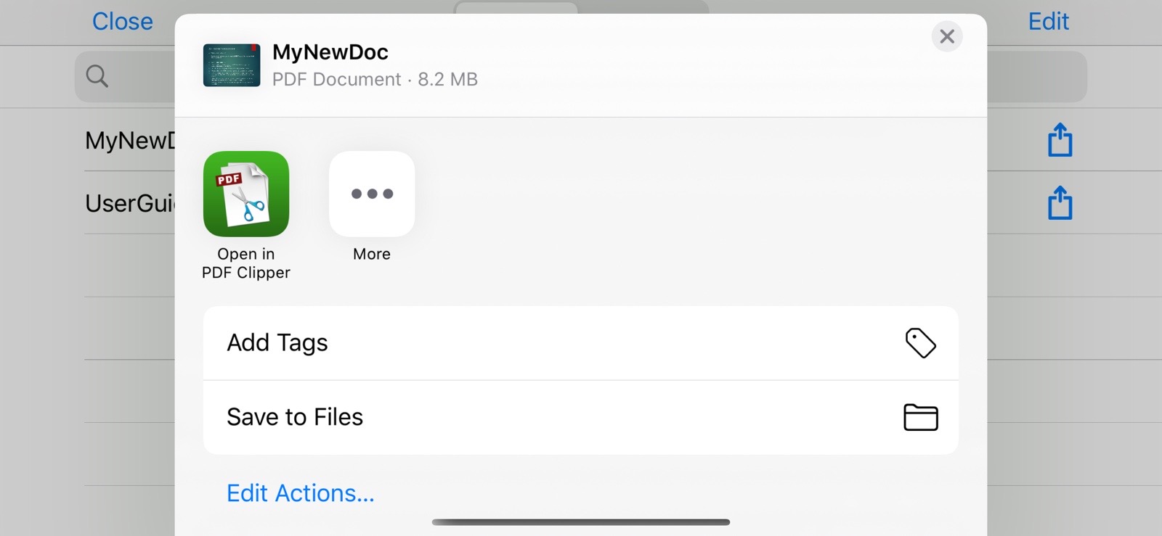Open the More three-dots icon
This screenshot has height=536, width=1162.
(x=372, y=194)
